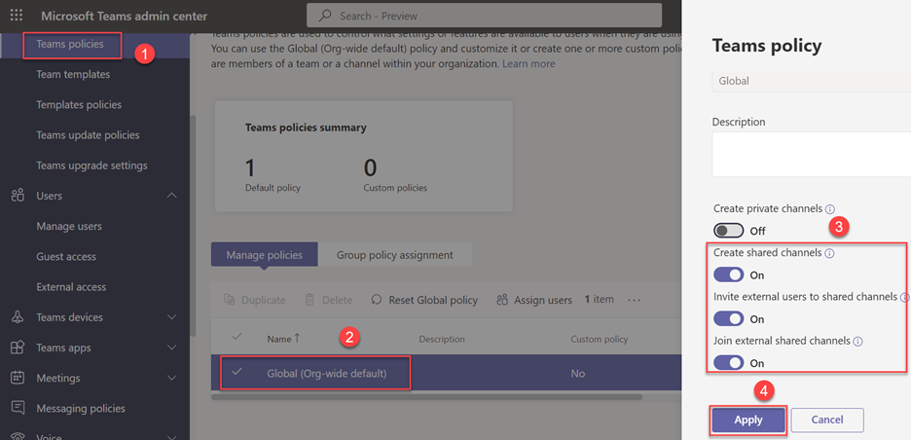Expand the Teams devices chevron
911x440 pixels.
point(172,317)
